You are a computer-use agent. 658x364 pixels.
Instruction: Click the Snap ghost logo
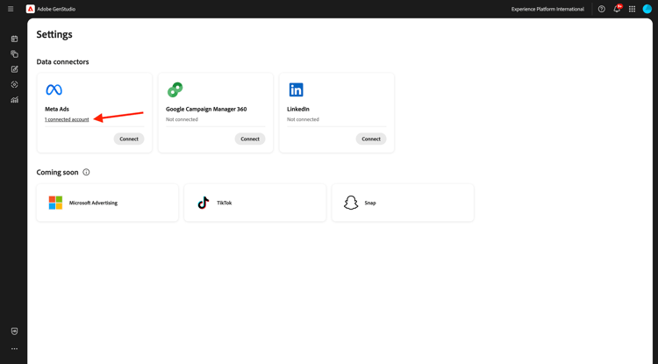351,203
